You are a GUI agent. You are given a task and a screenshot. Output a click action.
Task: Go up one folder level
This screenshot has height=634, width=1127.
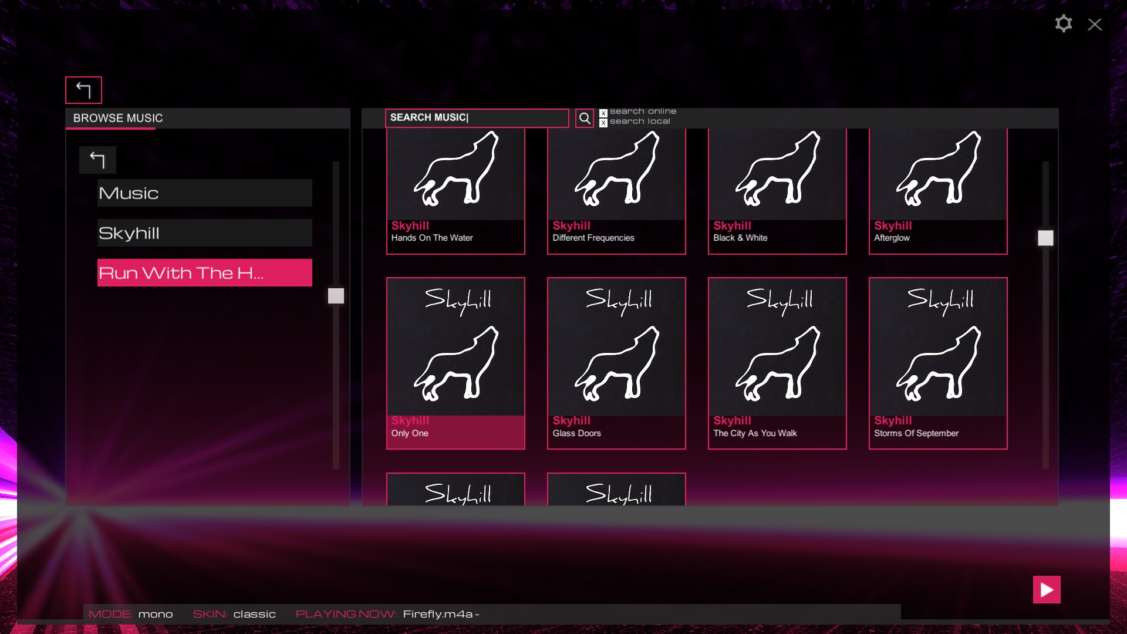click(97, 160)
